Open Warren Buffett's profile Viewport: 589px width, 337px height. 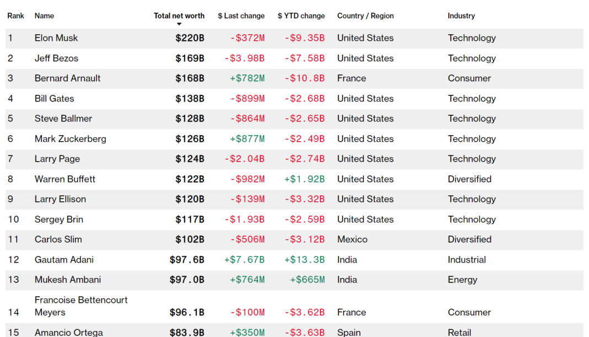[x=65, y=179]
